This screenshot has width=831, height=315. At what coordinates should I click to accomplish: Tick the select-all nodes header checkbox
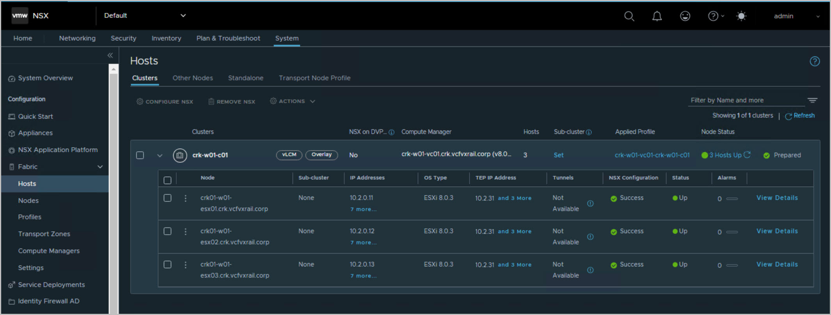pyautogui.click(x=167, y=180)
